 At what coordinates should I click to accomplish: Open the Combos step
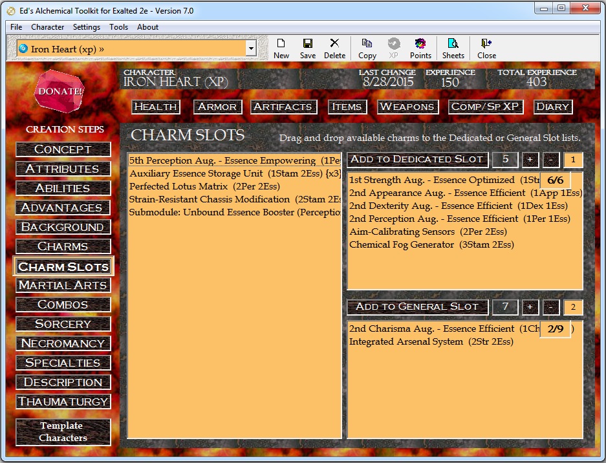pos(63,305)
